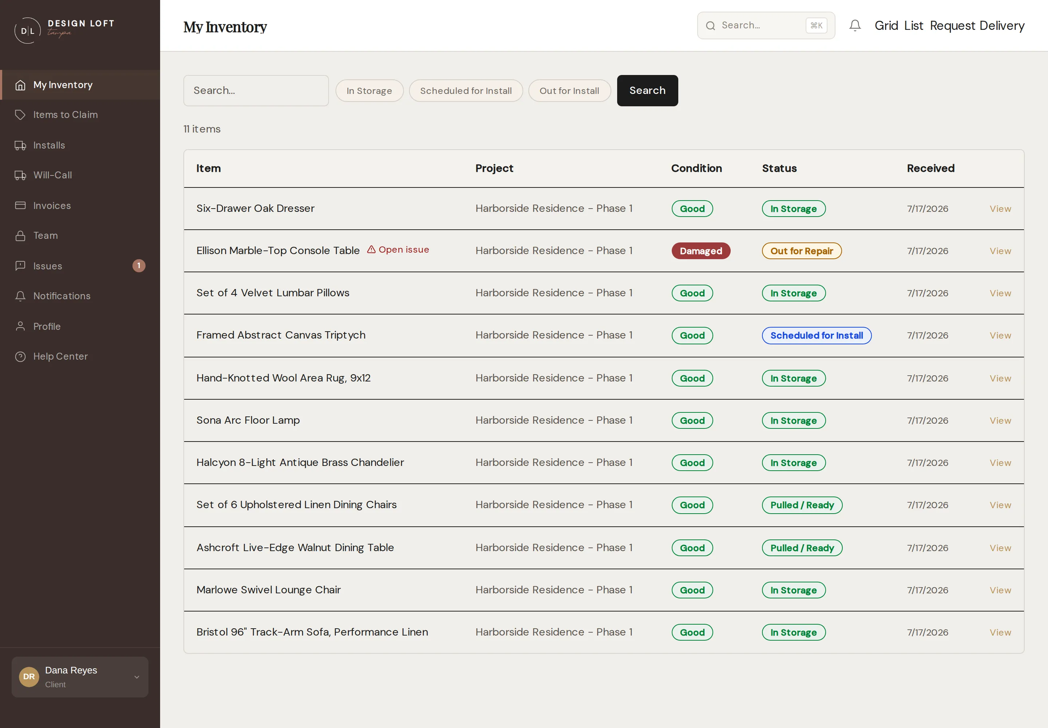
Task: Navigate to Invoices
Action: (80, 205)
